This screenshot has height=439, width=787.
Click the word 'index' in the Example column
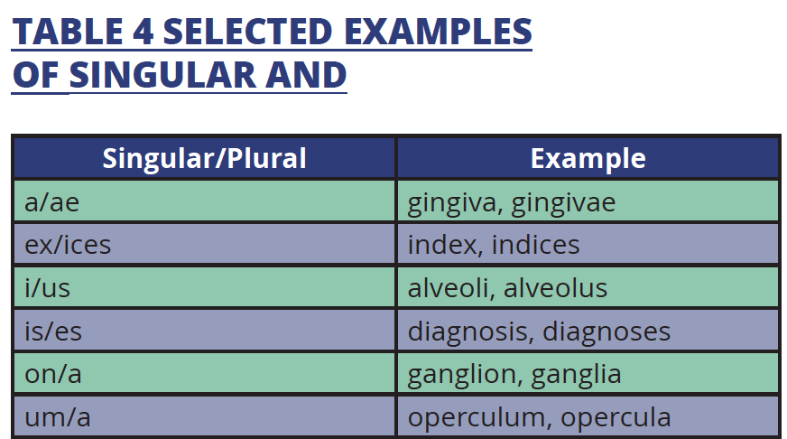pos(438,244)
